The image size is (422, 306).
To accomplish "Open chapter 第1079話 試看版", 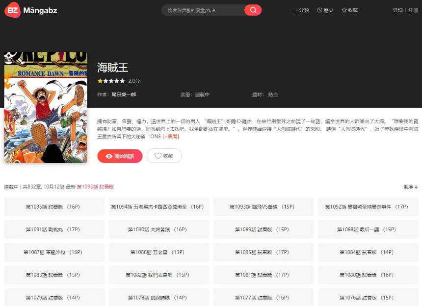I will (54, 297).
